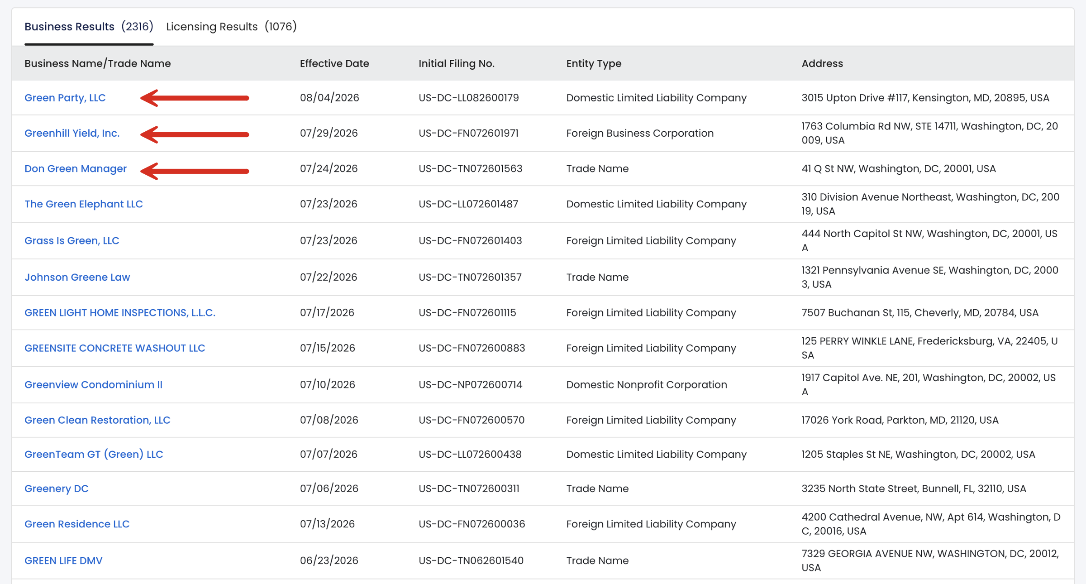The width and height of the screenshot is (1086, 584).
Task: Click the Effective Date column header
Action: click(334, 63)
